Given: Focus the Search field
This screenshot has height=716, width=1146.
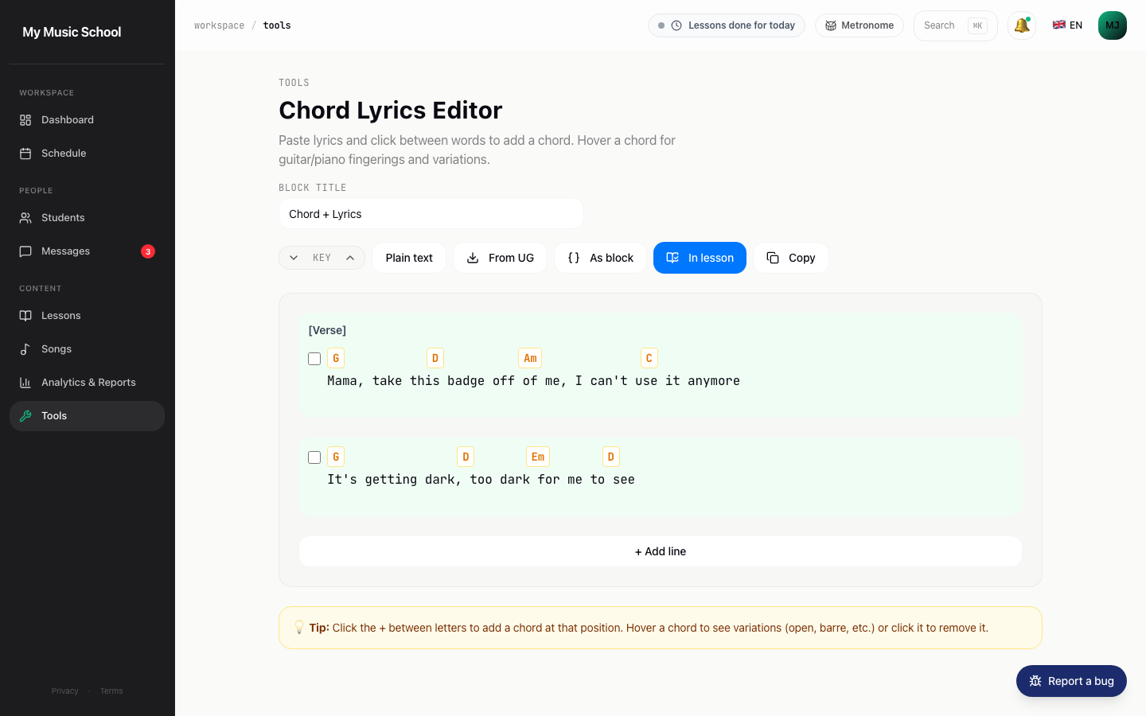Looking at the screenshot, I should [955, 25].
